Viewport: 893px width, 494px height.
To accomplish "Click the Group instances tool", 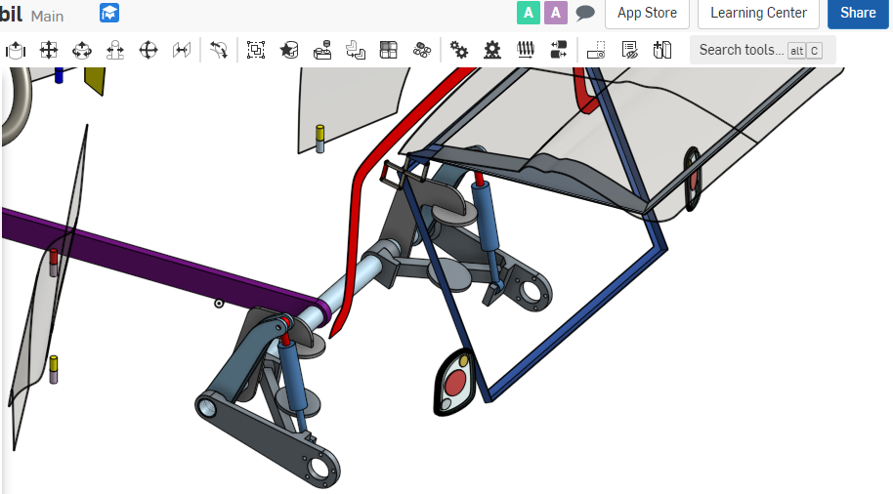I will pos(256,50).
